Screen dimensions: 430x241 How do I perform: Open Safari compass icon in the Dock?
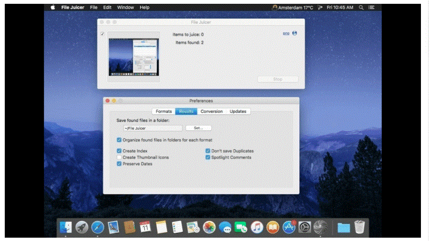click(x=97, y=227)
